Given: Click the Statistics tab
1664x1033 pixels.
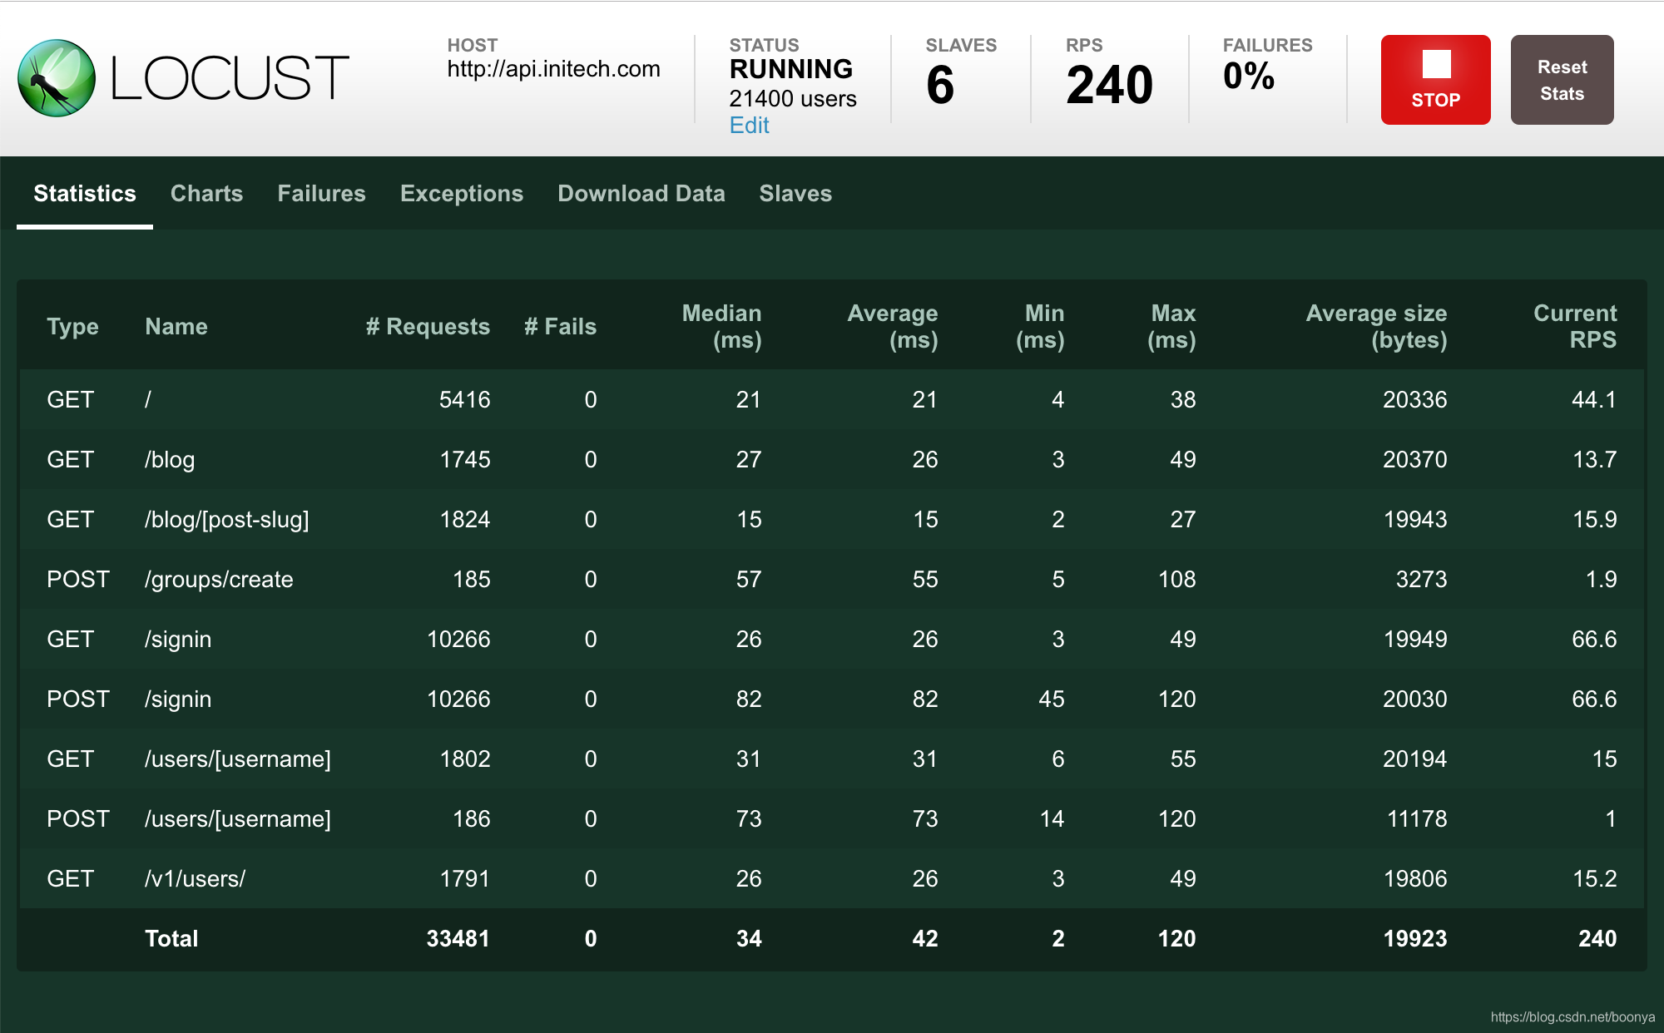Looking at the screenshot, I should 85,194.
